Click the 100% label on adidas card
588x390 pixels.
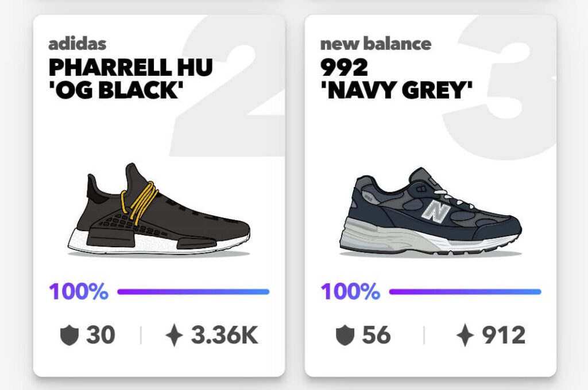pyautogui.click(x=79, y=291)
